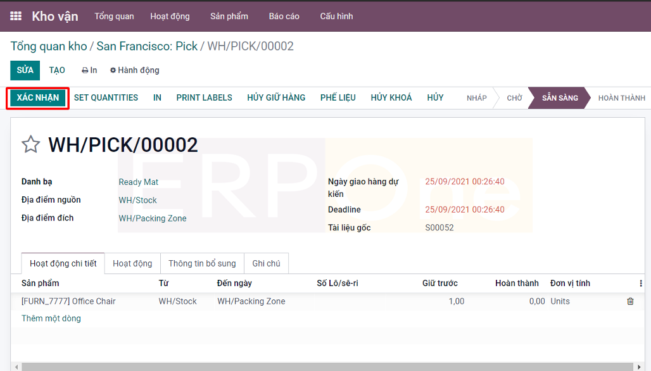Click the TẠO create button
The image size is (651, 371).
(x=57, y=70)
